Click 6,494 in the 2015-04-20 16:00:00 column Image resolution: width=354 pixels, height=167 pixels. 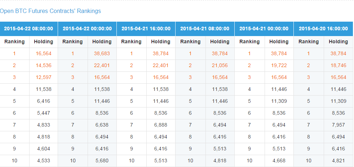[x=338, y=137]
